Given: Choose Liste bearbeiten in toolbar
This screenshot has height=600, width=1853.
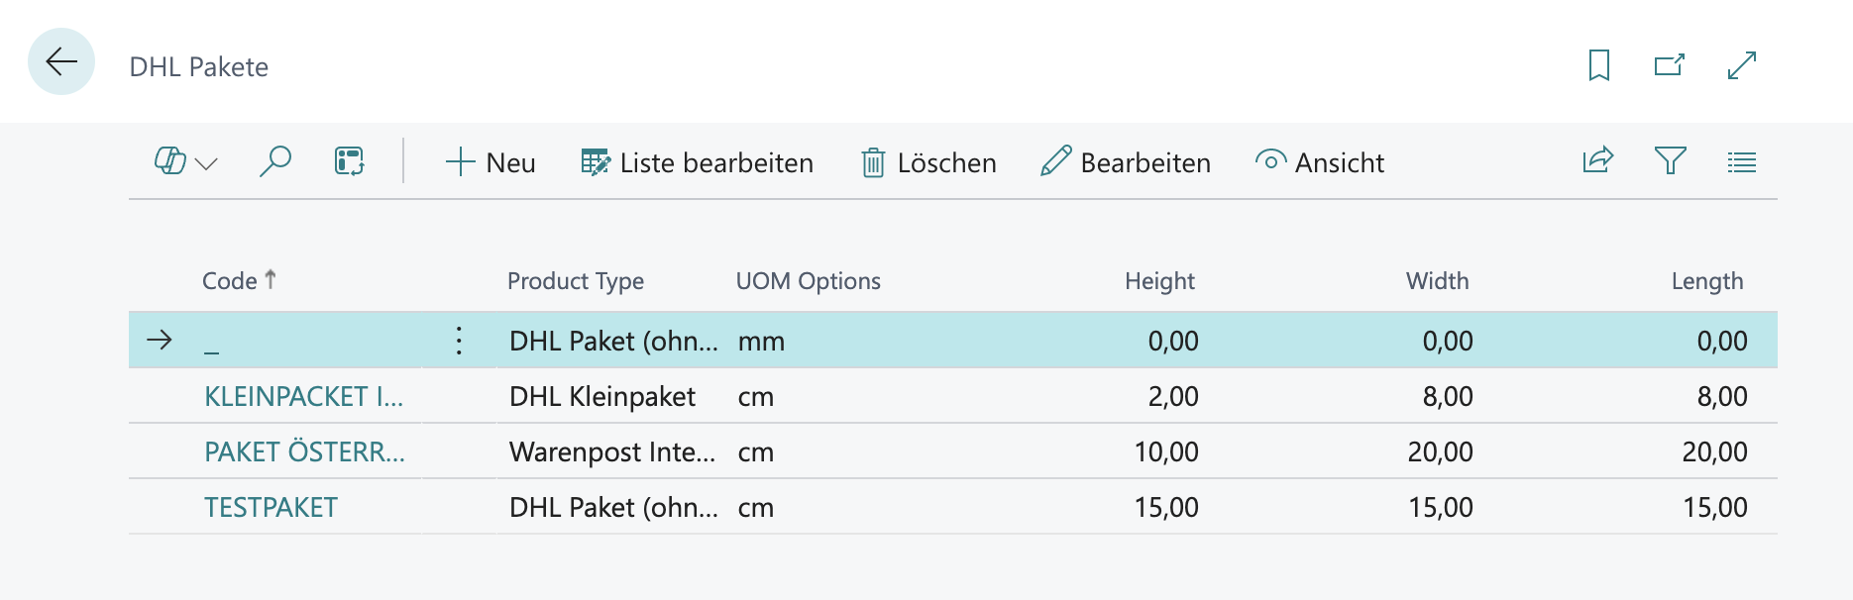Looking at the screenshot, I should [697, 162].
